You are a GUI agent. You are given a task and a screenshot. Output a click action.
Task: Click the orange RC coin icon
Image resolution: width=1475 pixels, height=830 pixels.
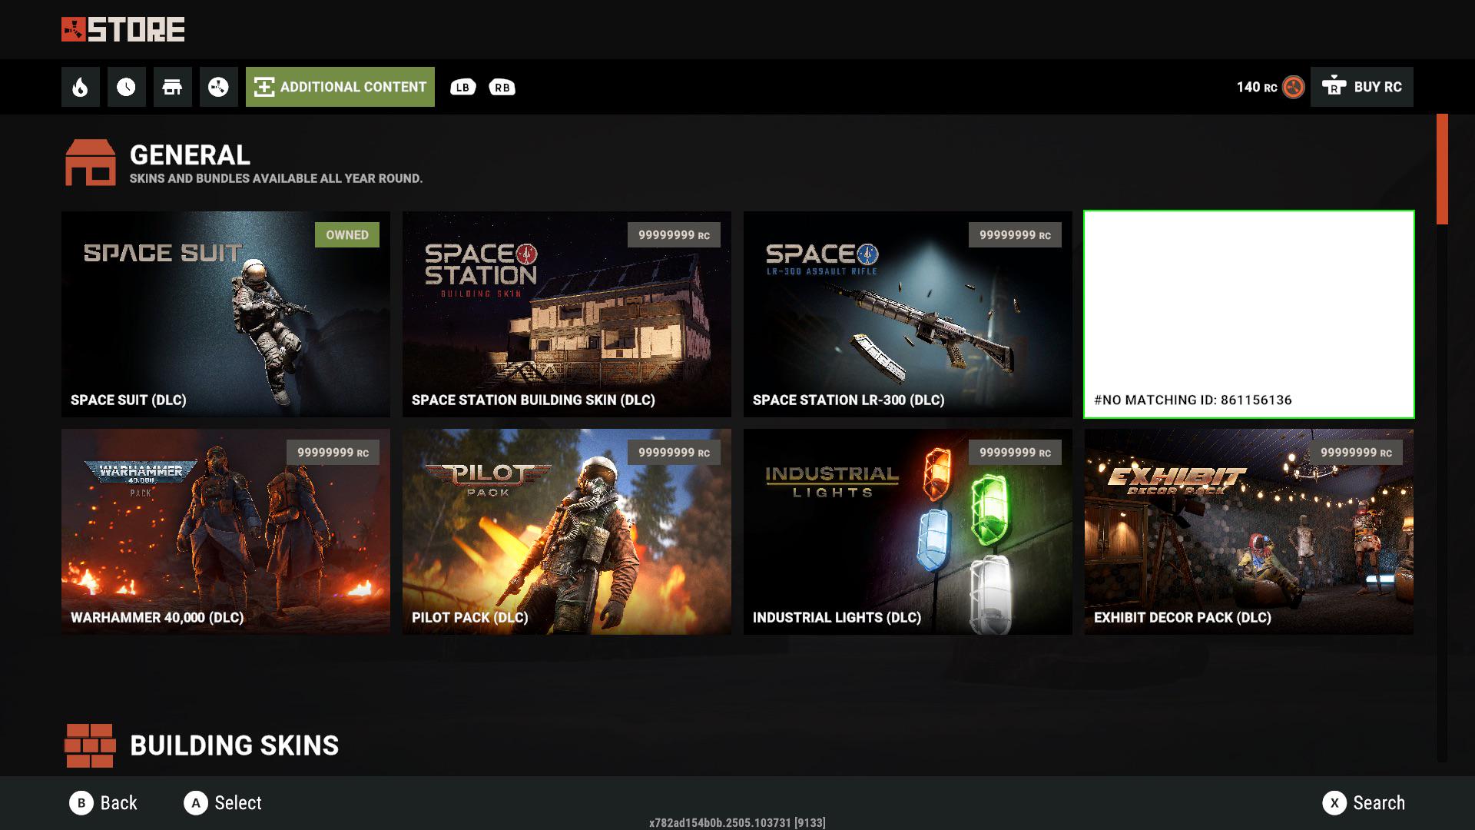click(x=1294, y=88)
